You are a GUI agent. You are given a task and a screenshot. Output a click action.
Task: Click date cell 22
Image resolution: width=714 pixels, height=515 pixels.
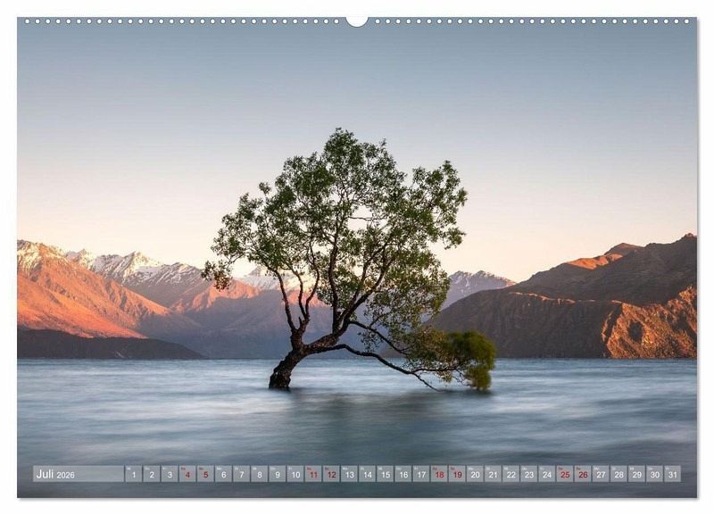511,474
